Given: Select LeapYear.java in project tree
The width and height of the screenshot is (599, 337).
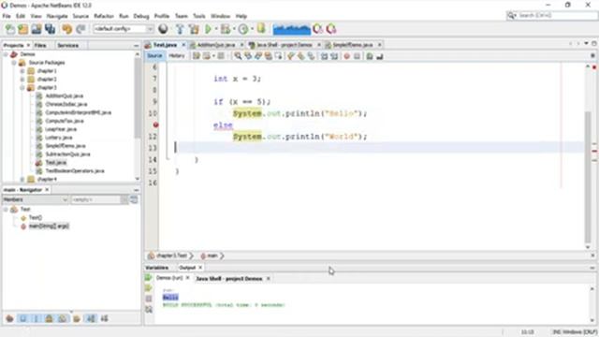Looking at the screenshot, I should coord(61,129).
